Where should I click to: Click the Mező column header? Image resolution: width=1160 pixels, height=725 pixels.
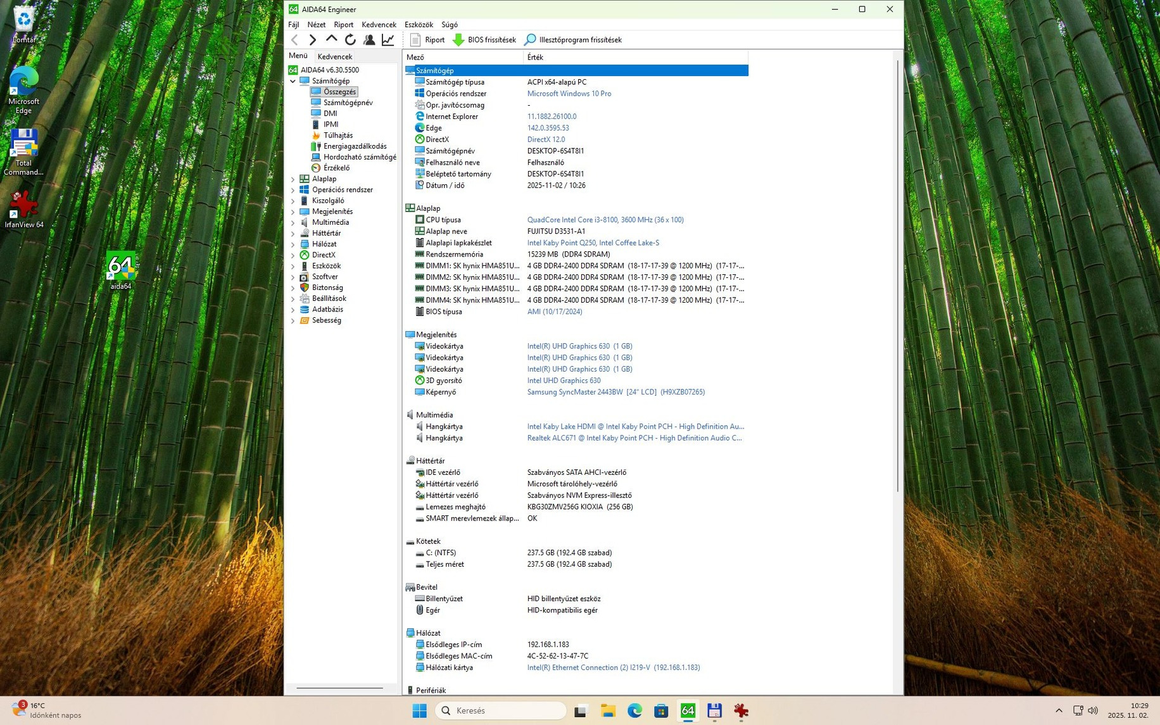point(463,57)
